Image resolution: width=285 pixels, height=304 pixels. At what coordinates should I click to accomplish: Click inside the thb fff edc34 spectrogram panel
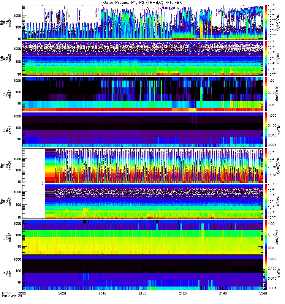point(143,22)
